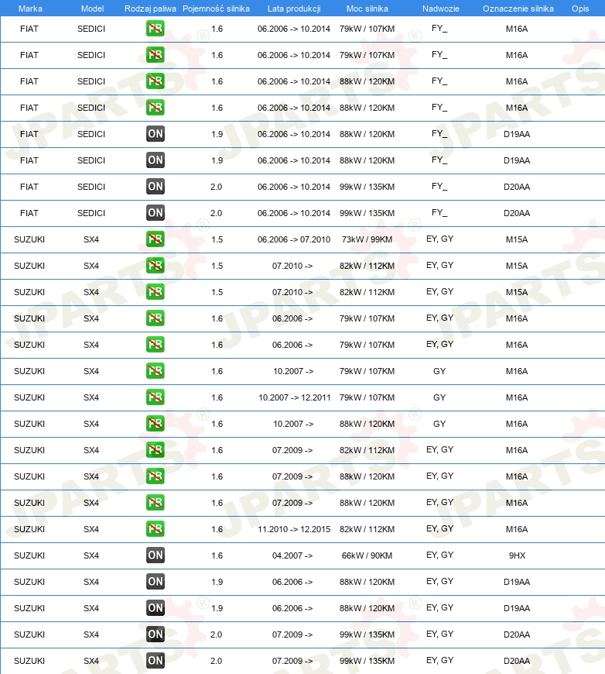The width and height of the screenshot is (605, 674).
Task: Click the Pojemność silnika column header
Action: pos(216,9)
